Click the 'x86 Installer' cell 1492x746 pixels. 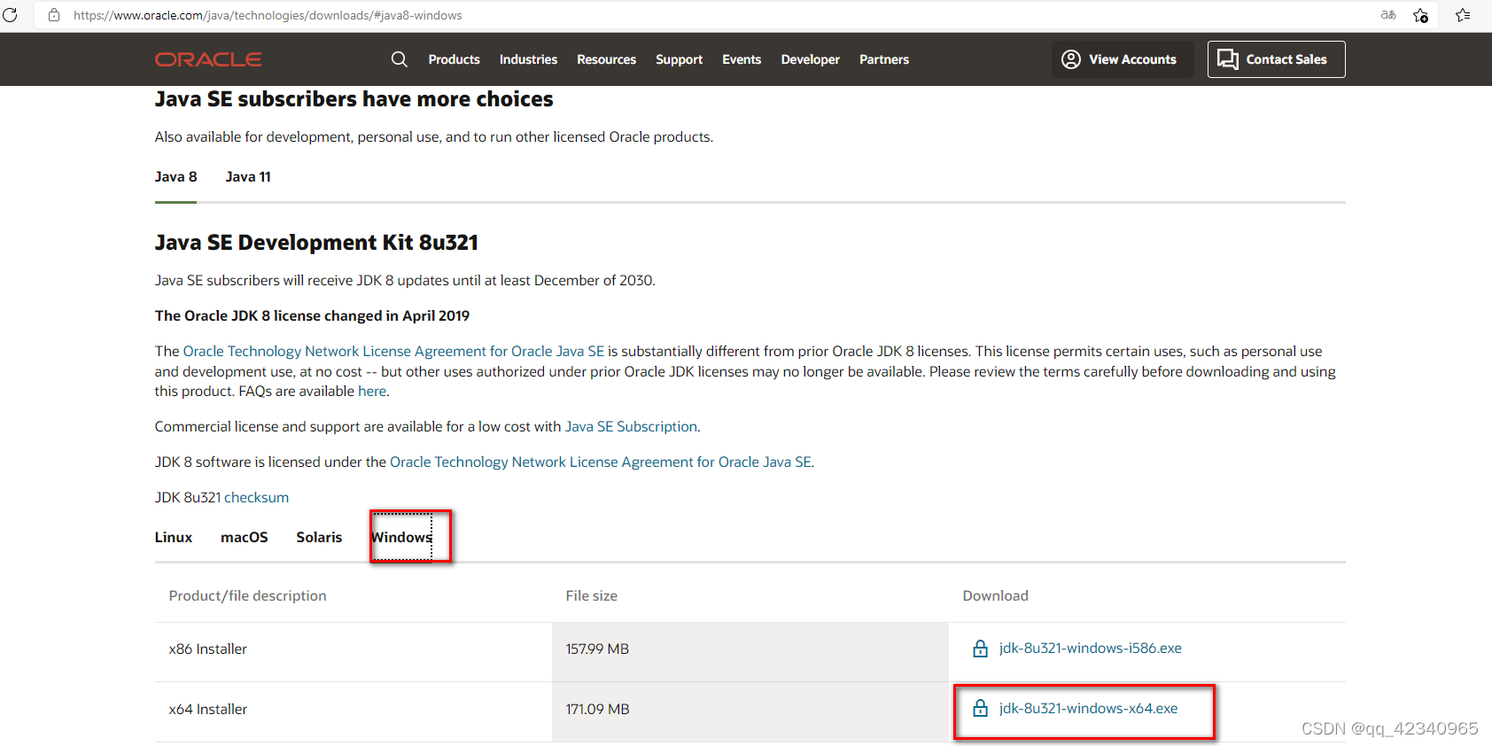pyautogui.click(x=208, y=649)
